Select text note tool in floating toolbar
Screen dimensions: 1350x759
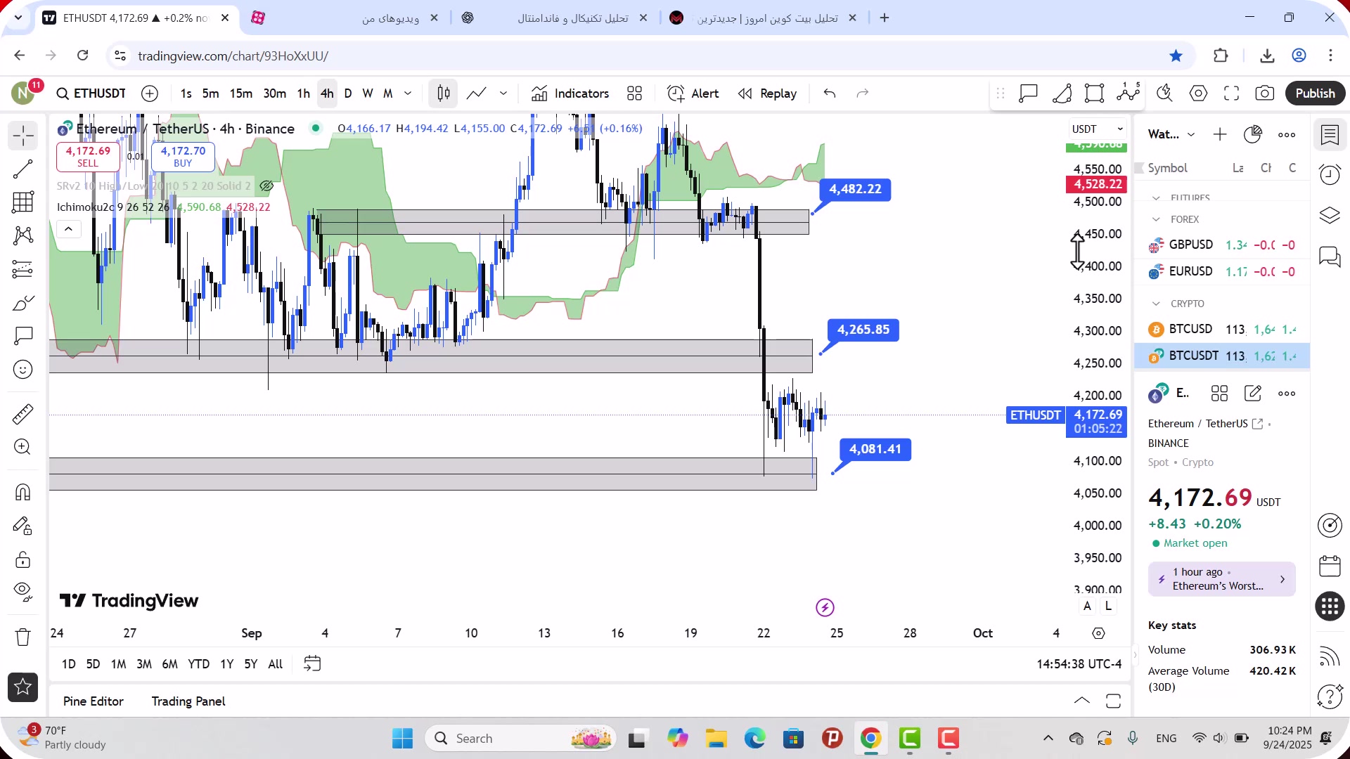[x=1028, y=93]
